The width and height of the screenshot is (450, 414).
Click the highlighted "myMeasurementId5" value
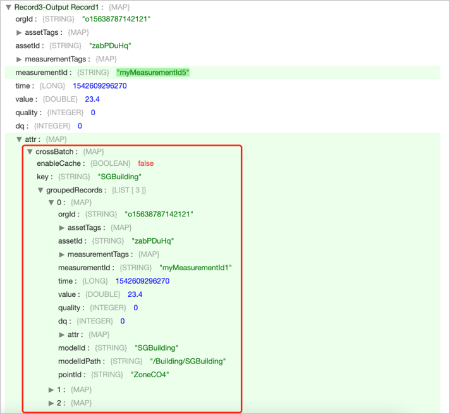(x=153, y=73)
